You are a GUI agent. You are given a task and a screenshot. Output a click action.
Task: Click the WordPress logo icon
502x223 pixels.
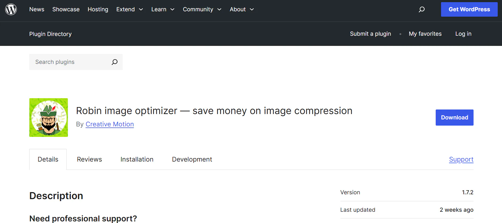point(11,9)
